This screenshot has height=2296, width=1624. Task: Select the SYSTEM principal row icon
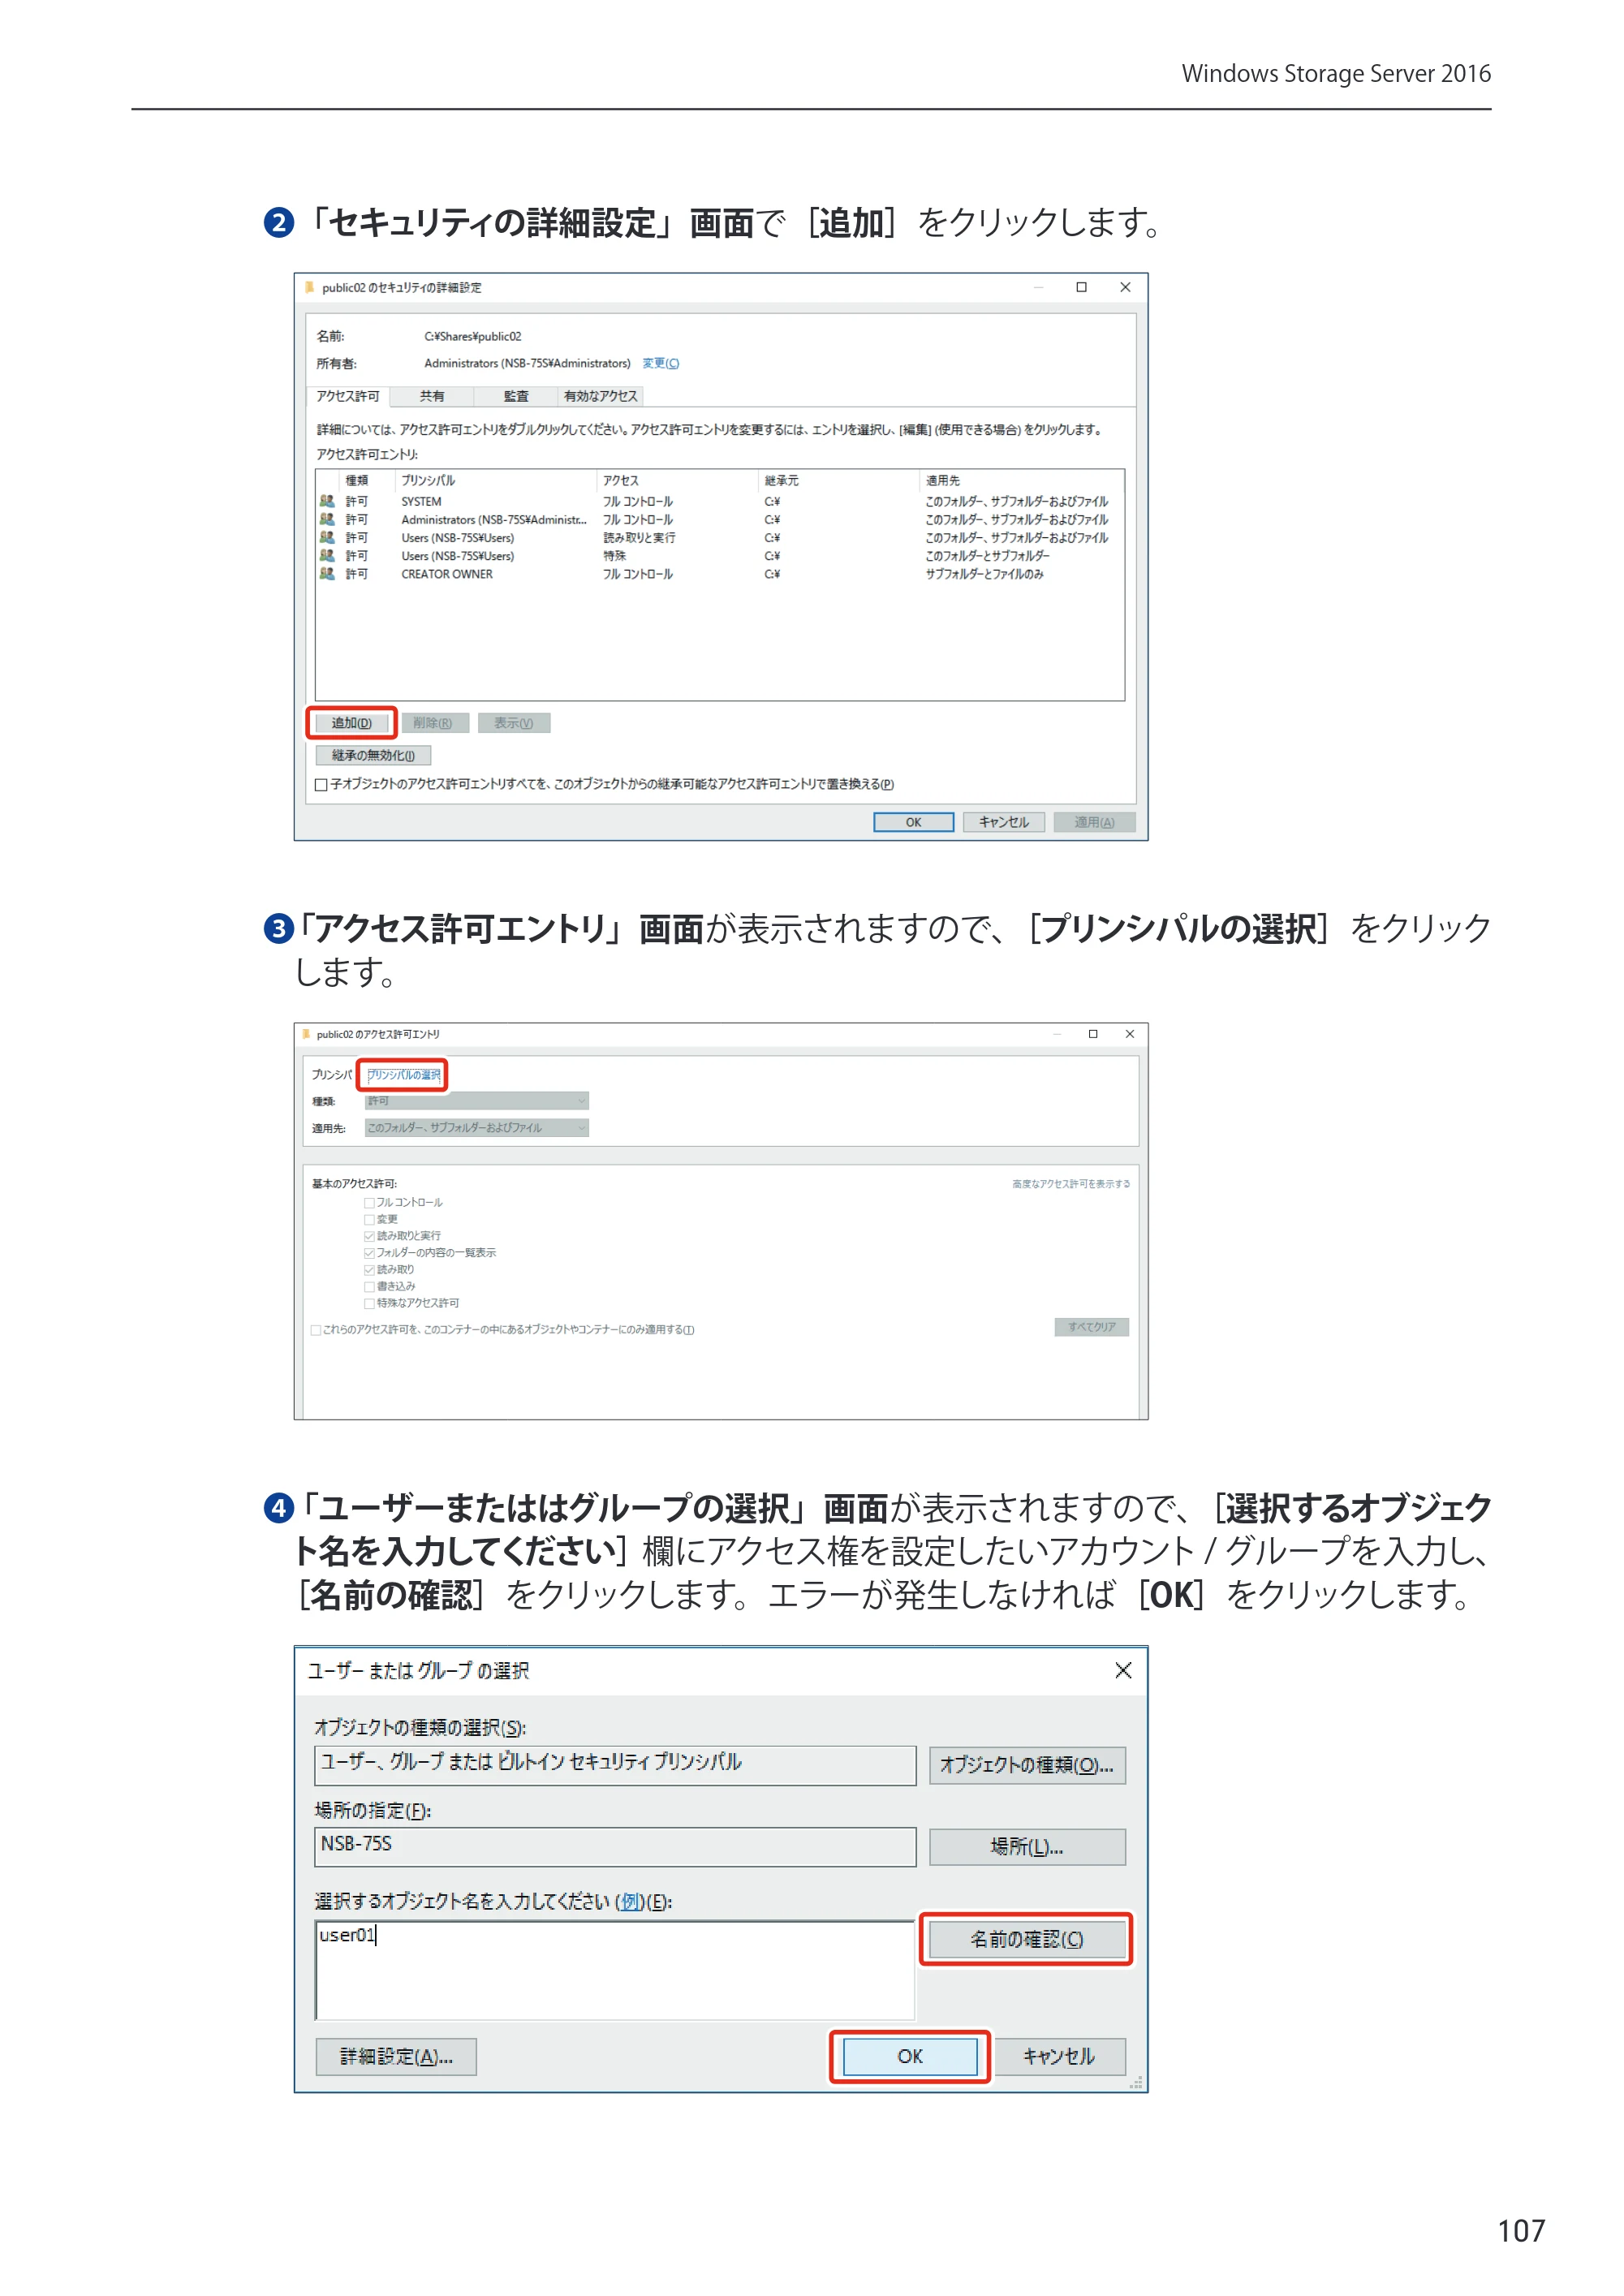[327, 501]
